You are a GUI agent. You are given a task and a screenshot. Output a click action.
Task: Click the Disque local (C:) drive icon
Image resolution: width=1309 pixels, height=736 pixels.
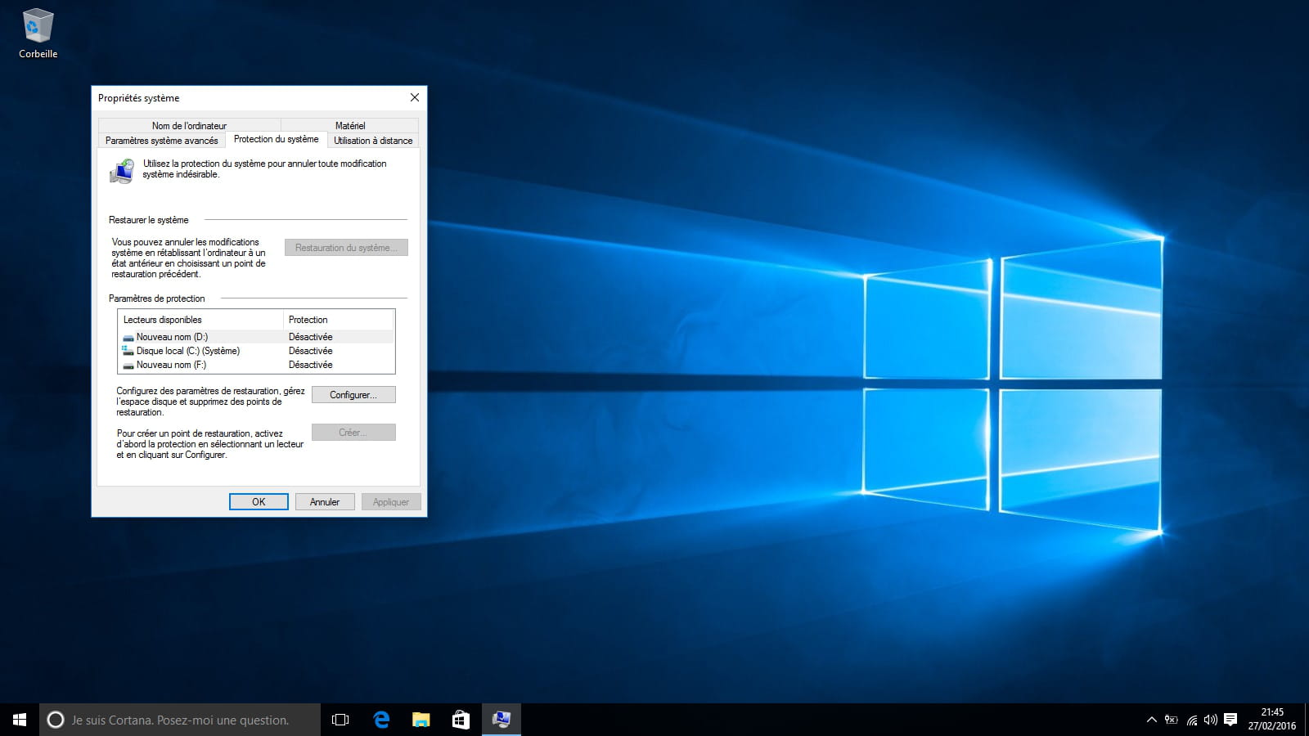point(128,351)
